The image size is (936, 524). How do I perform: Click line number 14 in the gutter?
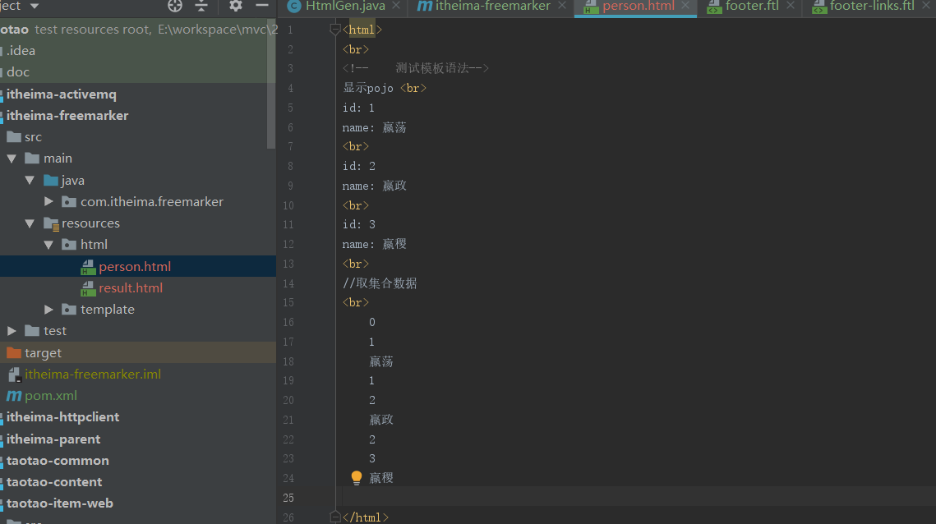click(x=288, y=283)
